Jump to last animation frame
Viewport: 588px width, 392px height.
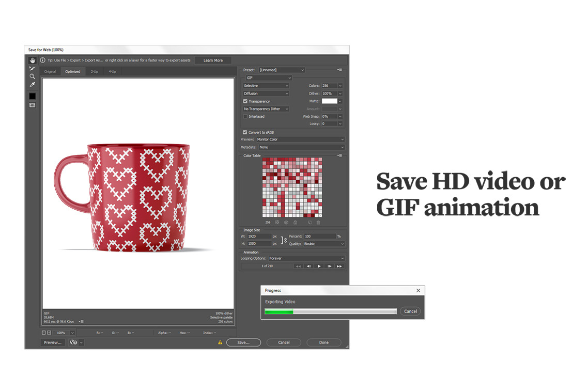tap(339, 266)
